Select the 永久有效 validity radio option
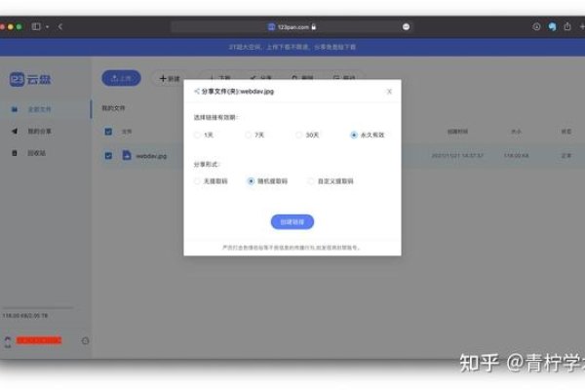 pos(368,135)
